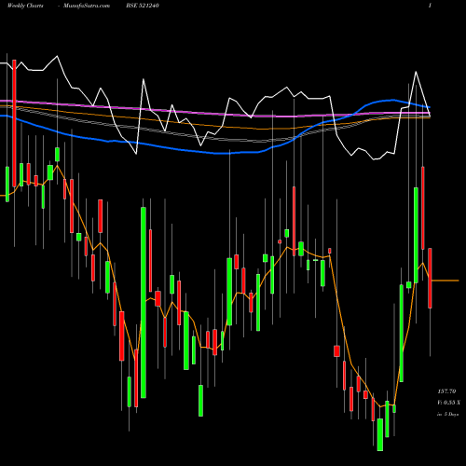466x466 pixels.
Task: Click the 'in 5 Days' label
Action: (x=447, y=414)
